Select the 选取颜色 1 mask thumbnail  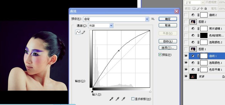204,63
